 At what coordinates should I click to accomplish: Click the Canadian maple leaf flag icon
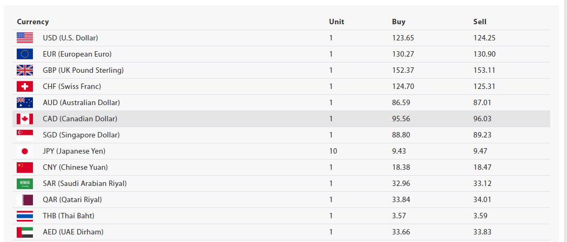25,119
